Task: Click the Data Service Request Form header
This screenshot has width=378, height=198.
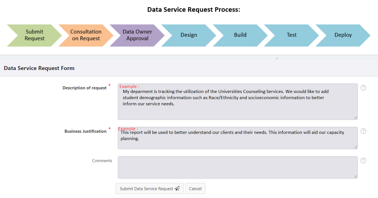Action: (x=39, y=68)
